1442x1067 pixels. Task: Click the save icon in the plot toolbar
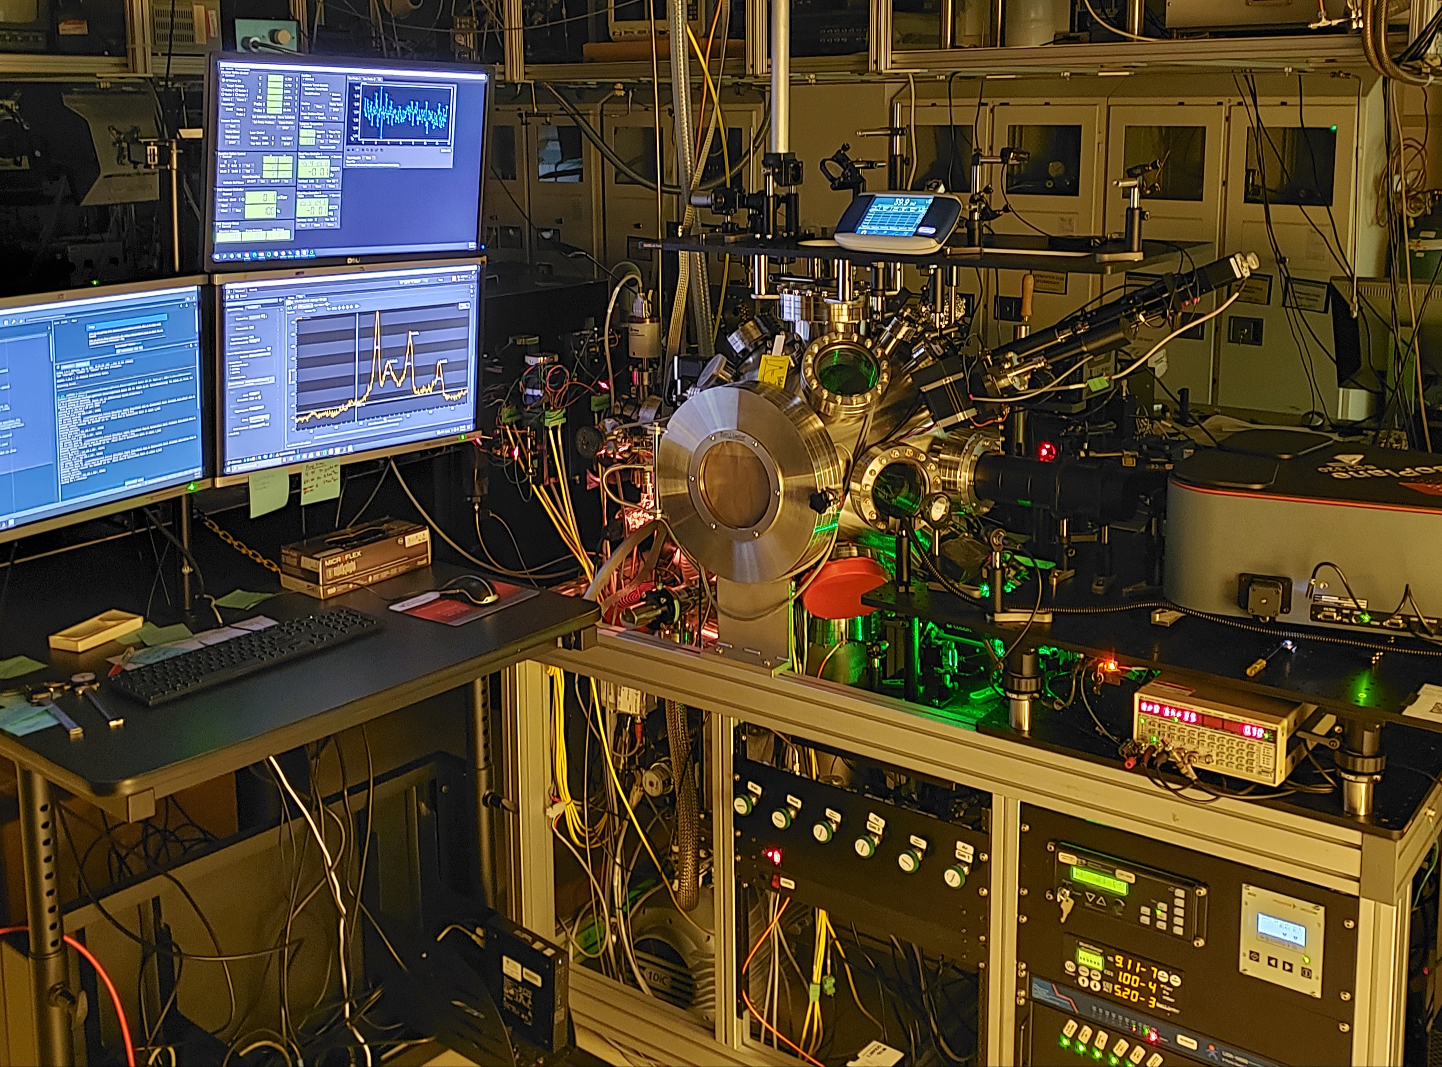point(381,151)
